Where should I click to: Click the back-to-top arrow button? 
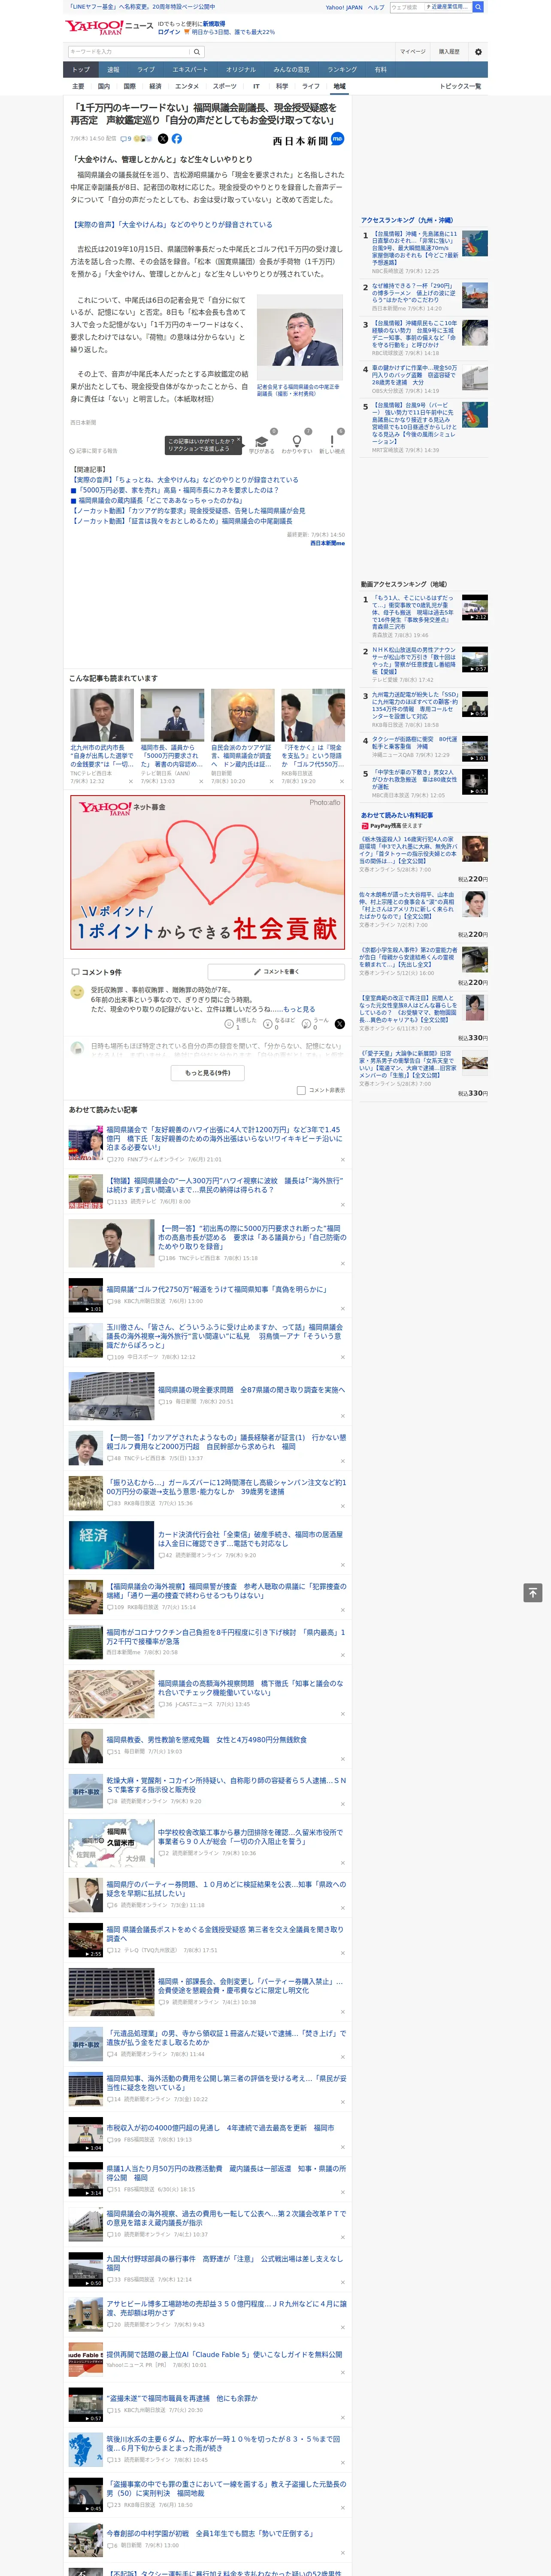pyautogui.click(x=533, y=1593)
